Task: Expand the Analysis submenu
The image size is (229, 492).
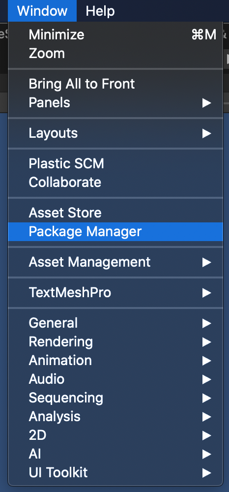Action: click(115, 417)
